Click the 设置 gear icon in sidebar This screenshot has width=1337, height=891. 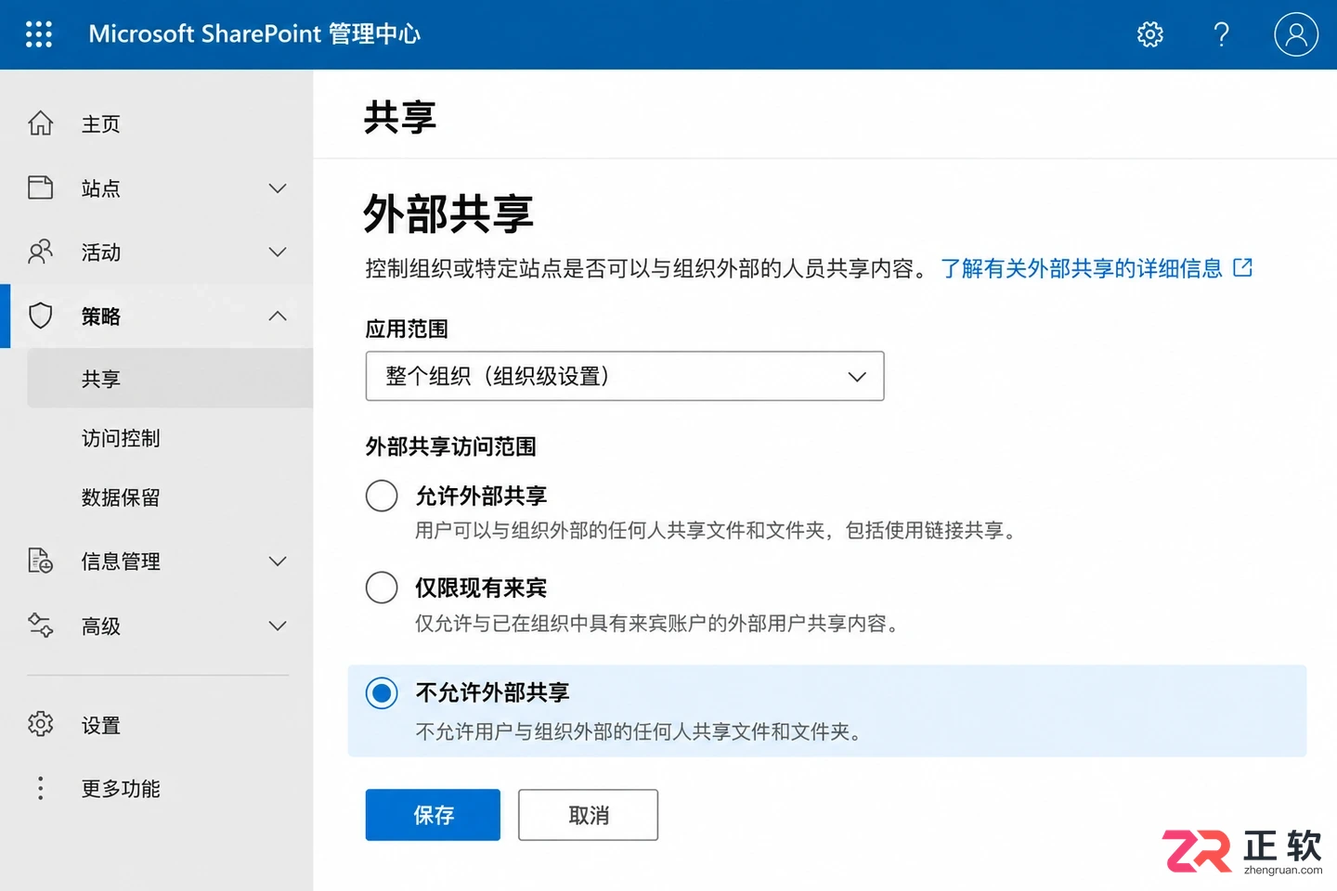coord(41,724)
